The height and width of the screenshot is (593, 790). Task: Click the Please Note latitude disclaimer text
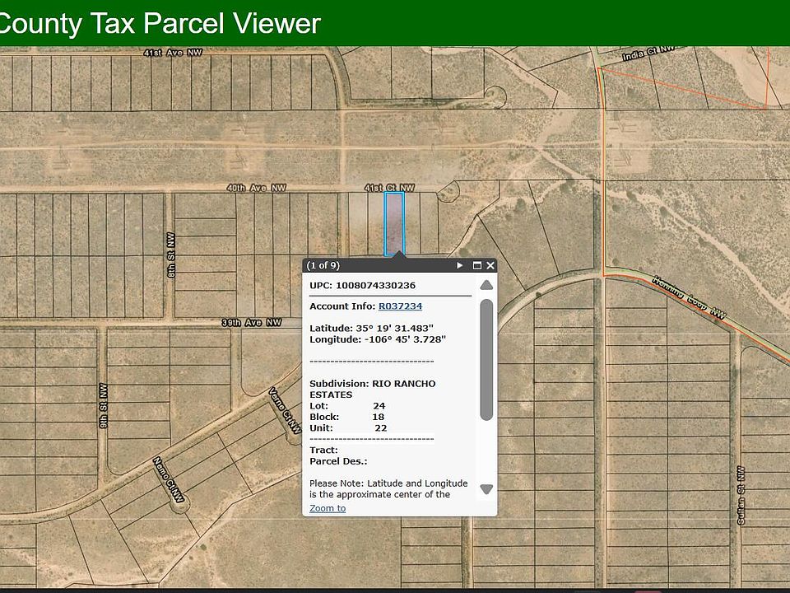point(388,488)
